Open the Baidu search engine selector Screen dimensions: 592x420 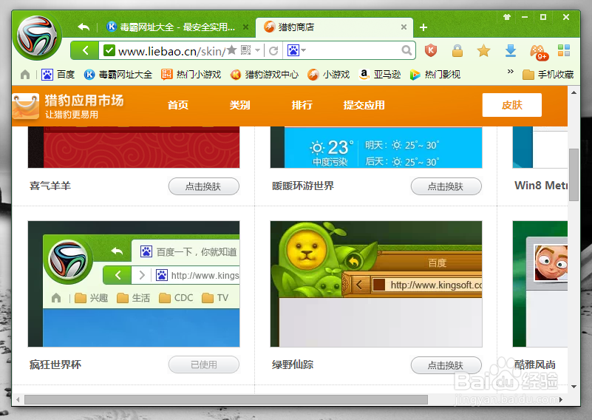tap(296, 50)
